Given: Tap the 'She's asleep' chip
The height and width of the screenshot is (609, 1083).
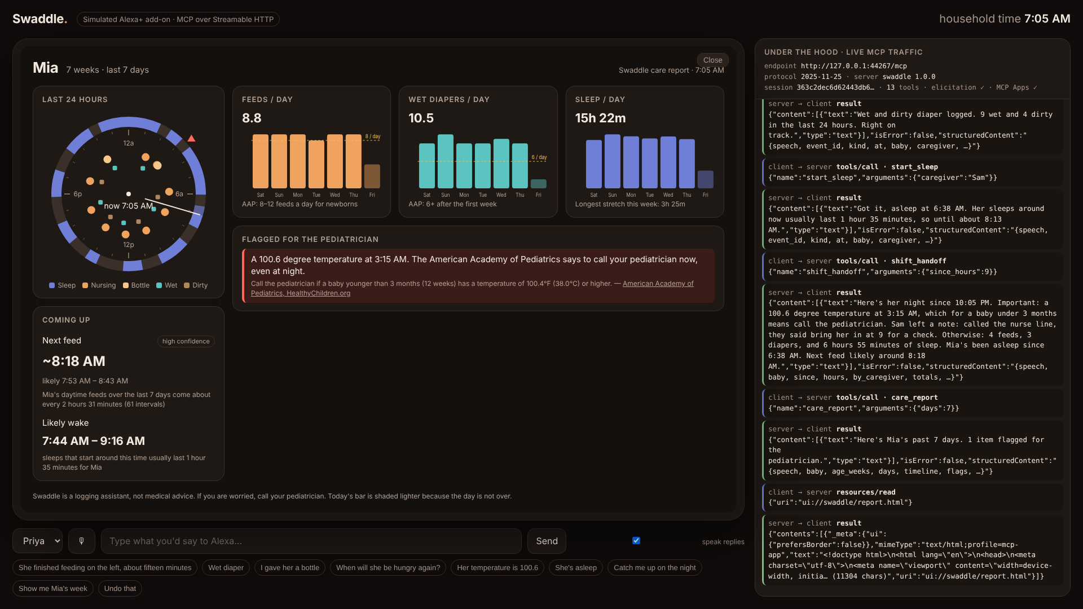Looking at the screenshot, I should pos(576,567).
